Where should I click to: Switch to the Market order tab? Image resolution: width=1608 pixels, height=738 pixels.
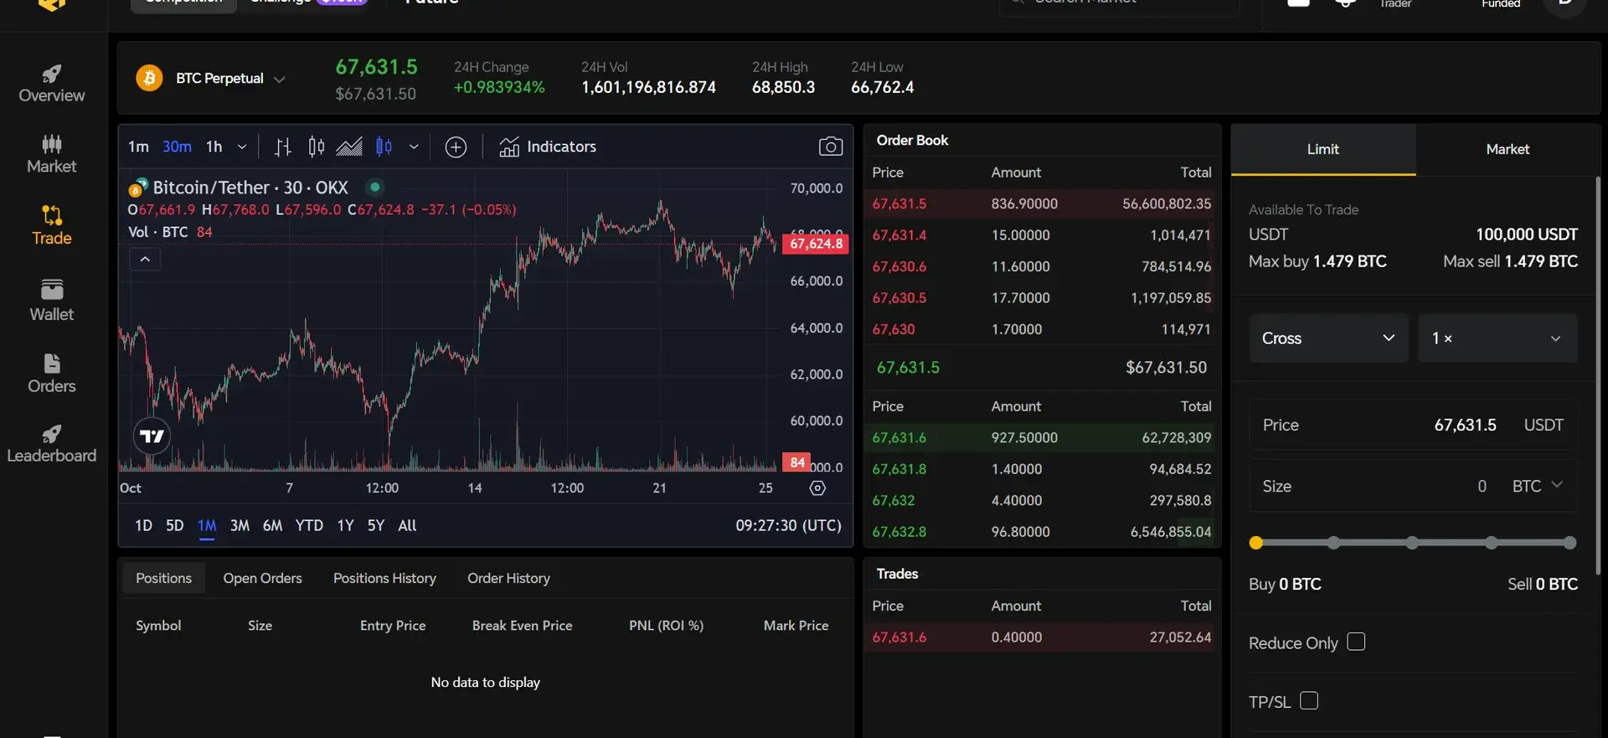coord(1507,149)
